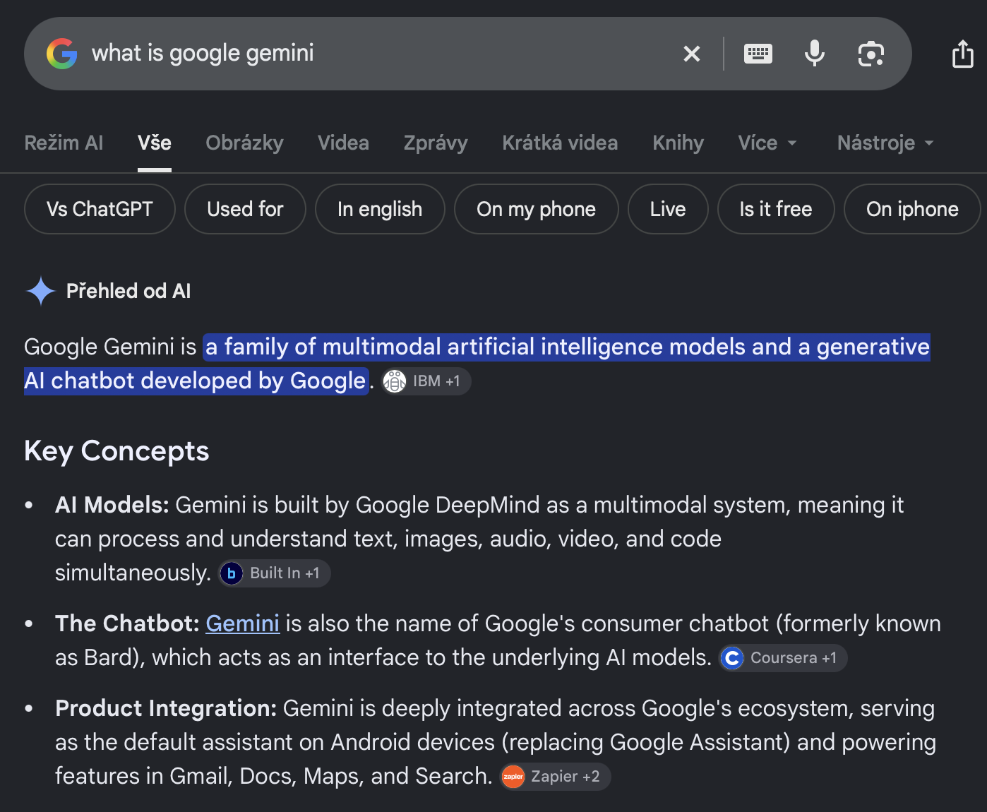Select the Vše tab
Image resolution: width=987 pixels, height=812 pixels.
pyautogui.click(x=155, y=143)
